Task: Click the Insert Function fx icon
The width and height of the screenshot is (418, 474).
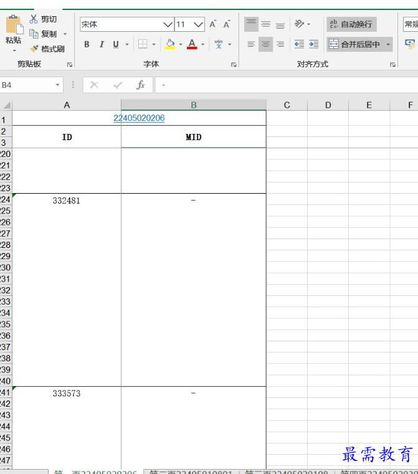Action: 141,85
